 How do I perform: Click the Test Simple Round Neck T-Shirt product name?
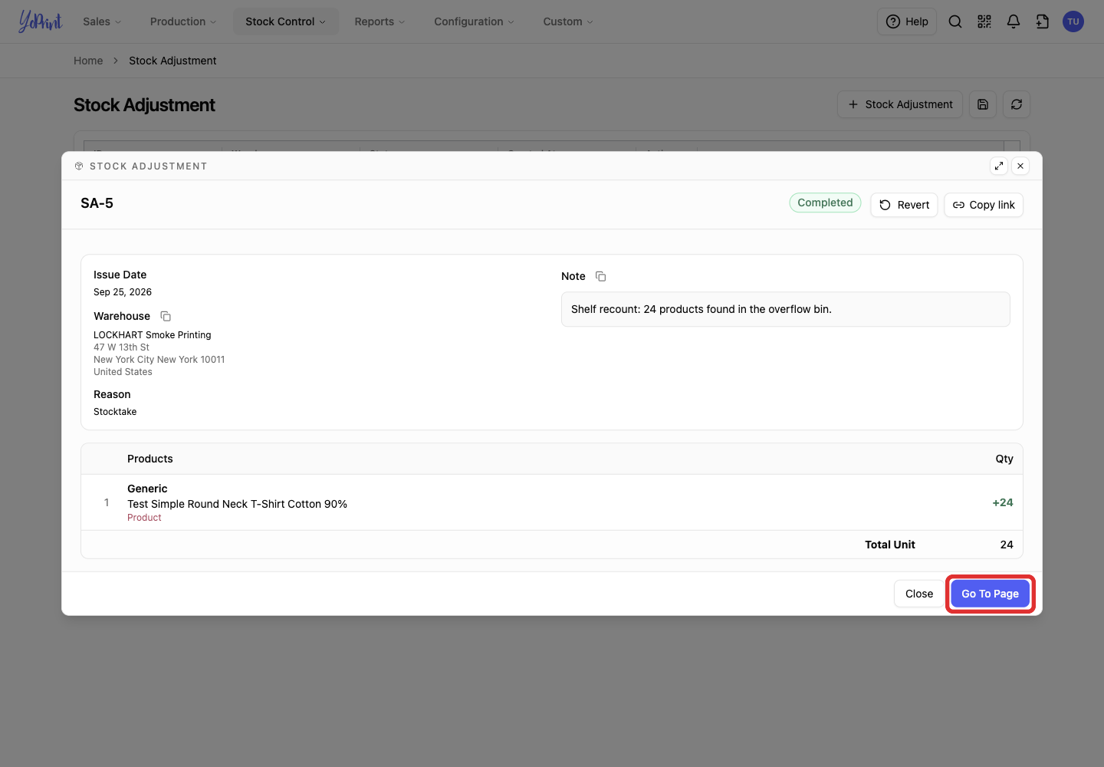tap(237, 504)
